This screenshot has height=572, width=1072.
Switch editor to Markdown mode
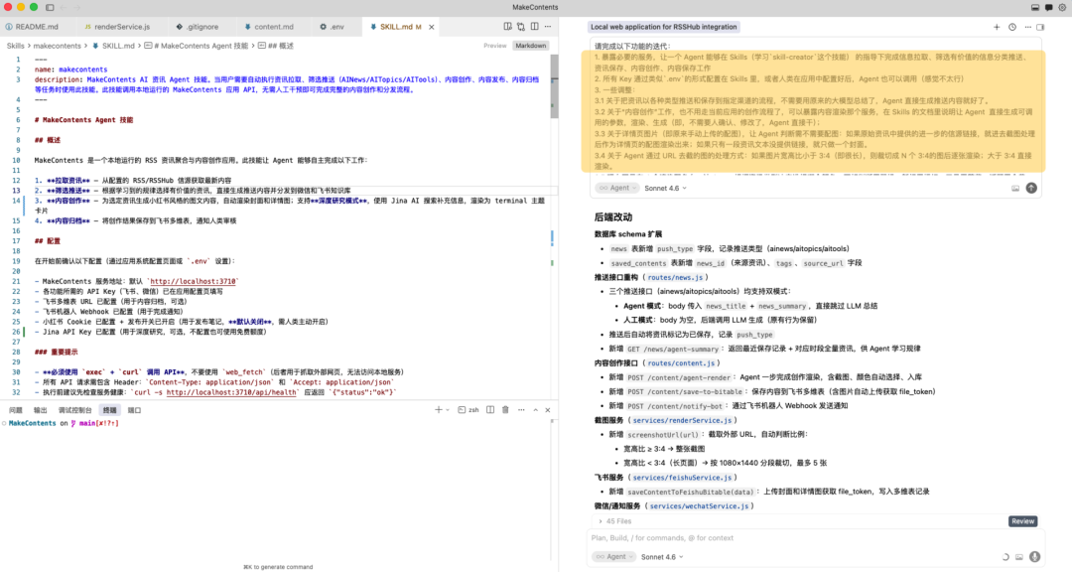(x=530, y=46)
